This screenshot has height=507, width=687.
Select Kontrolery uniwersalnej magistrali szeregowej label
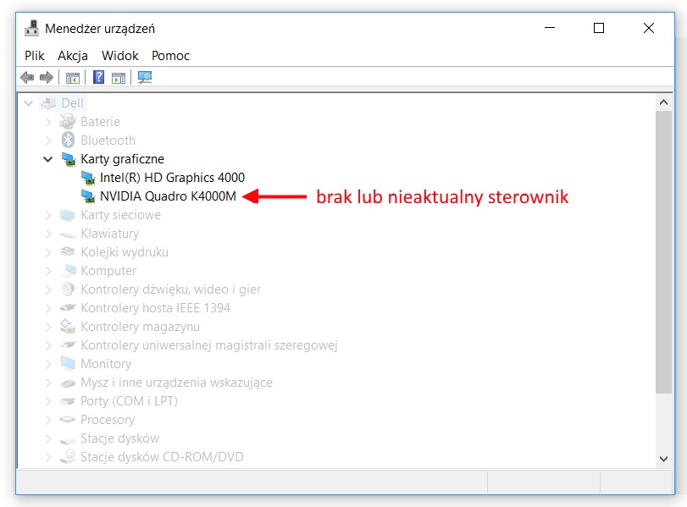pos(209,345)
